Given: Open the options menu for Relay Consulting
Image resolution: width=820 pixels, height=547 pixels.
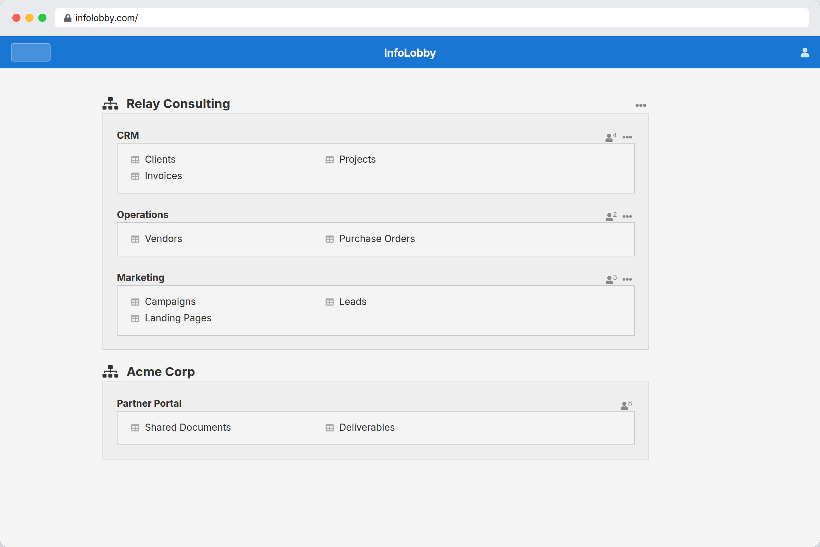Looking at the screenshot, I should click(641, 105).
